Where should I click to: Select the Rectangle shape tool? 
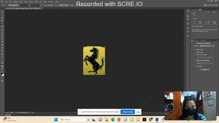point(2,63)
